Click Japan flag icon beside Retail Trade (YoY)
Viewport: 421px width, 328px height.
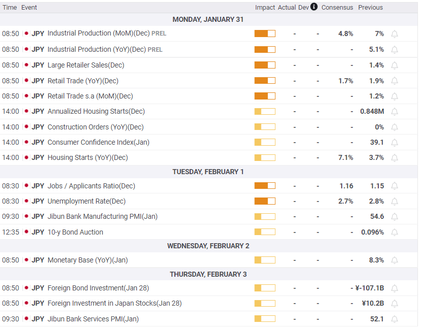pos(26,81)
